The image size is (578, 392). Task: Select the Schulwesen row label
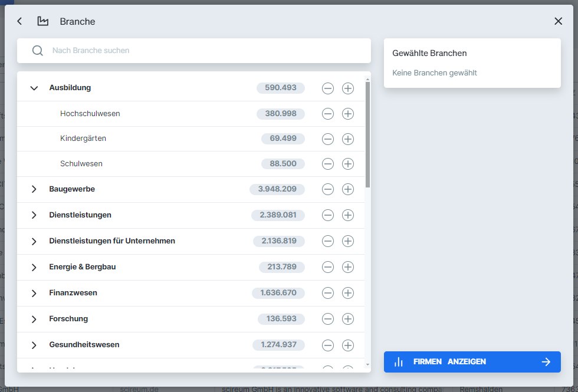(x=81, y=164)
